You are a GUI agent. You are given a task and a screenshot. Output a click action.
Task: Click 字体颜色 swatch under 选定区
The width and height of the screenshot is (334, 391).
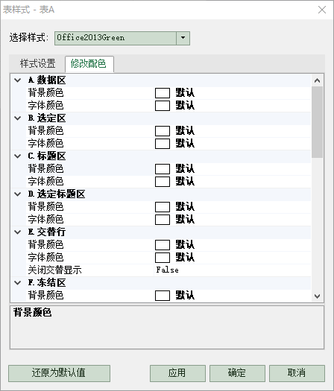163,144
